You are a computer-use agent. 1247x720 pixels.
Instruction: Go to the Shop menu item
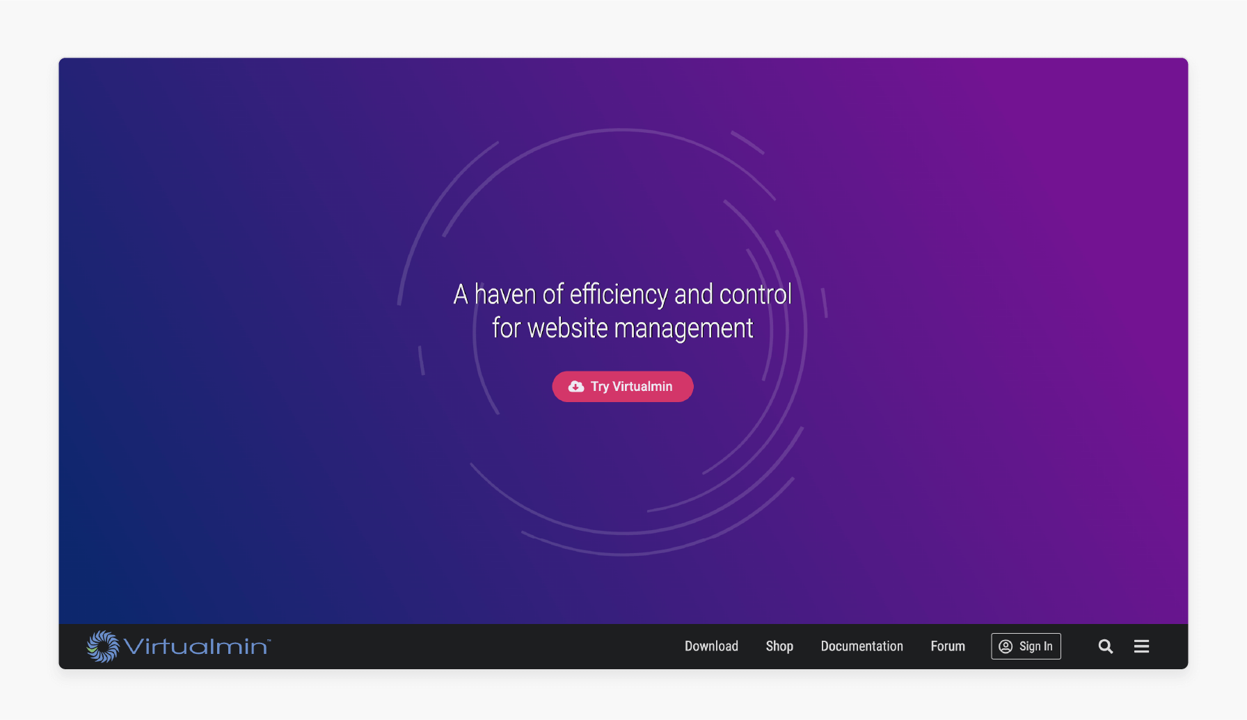(779, 646)
